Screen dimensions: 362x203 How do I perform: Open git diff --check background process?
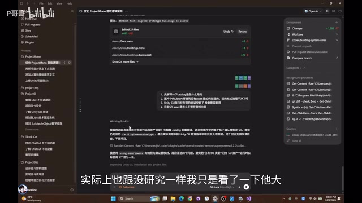coord(309,101)
